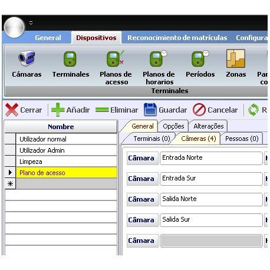Viewport: 270px width, 270px height.
Task: Click the empty new-row name cell
Action: 67,184
